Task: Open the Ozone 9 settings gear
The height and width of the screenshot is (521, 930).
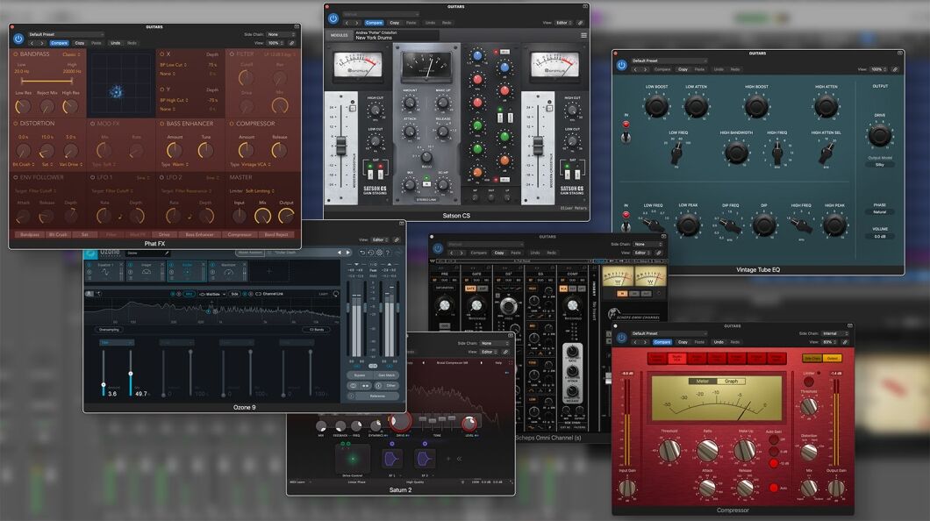Action: (381, 251)
